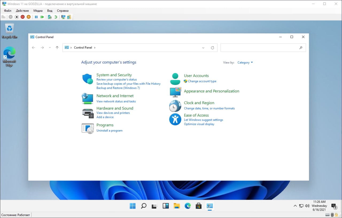The height and width of the screenshot is (218, 342).
Task: Open Task View on taskbar
Action: [x=154, y=206]
